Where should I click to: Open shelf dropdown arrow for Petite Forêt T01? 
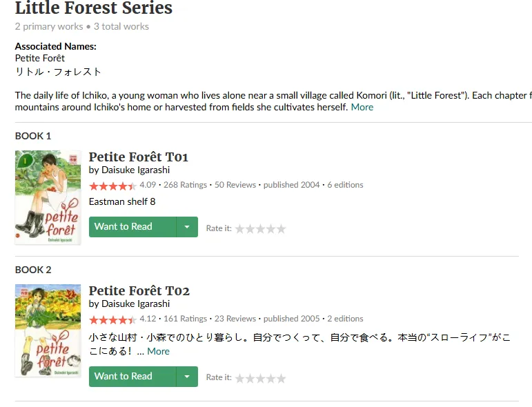187,227
